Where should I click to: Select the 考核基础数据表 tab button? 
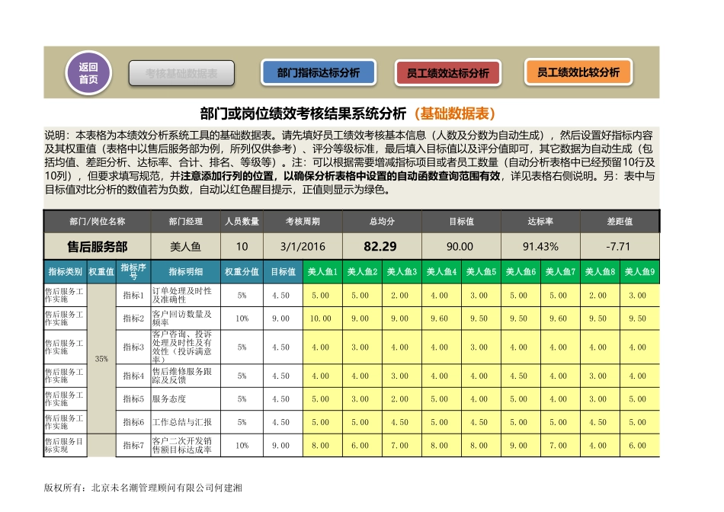[x=181, y=73]
